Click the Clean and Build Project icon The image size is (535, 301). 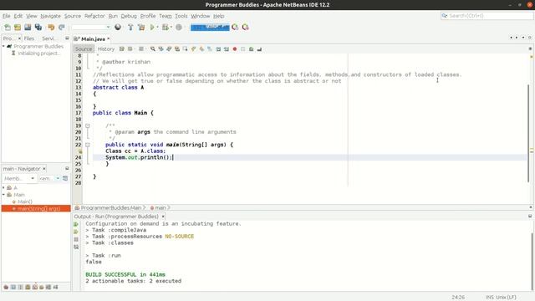click(141, 28)
